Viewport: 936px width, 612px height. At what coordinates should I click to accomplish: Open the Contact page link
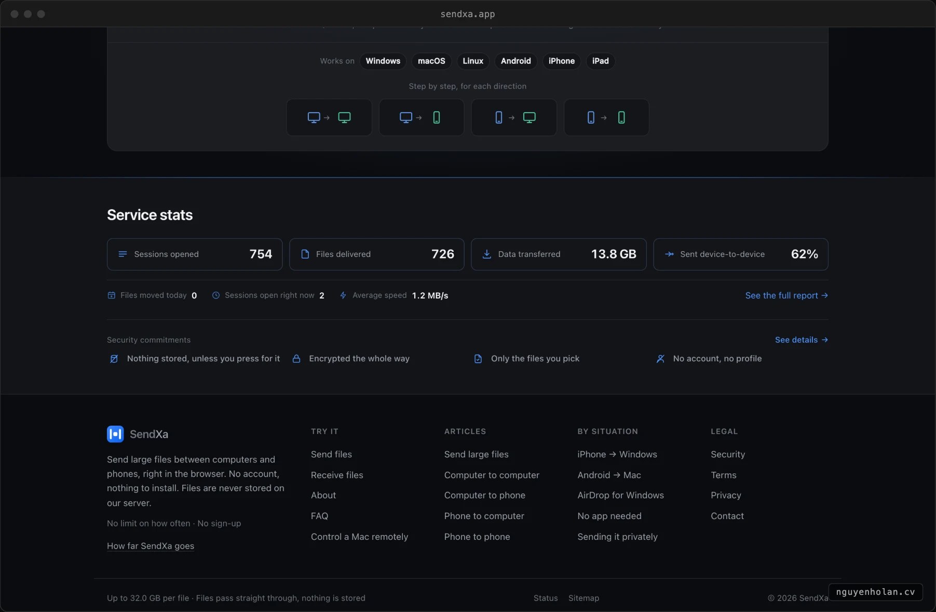pyautogui.click(x=727, y=516)
